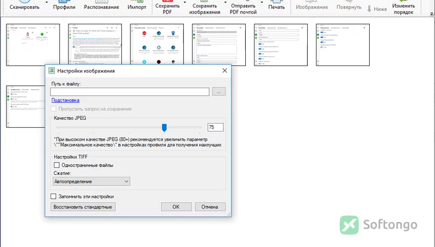Click the Восстановить стандартные button
This screenshot has height=247, width=435.
tap(83, 207)
